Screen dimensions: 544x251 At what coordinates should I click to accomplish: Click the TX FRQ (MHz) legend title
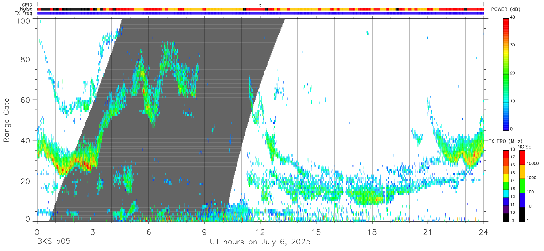click(505, 141)
